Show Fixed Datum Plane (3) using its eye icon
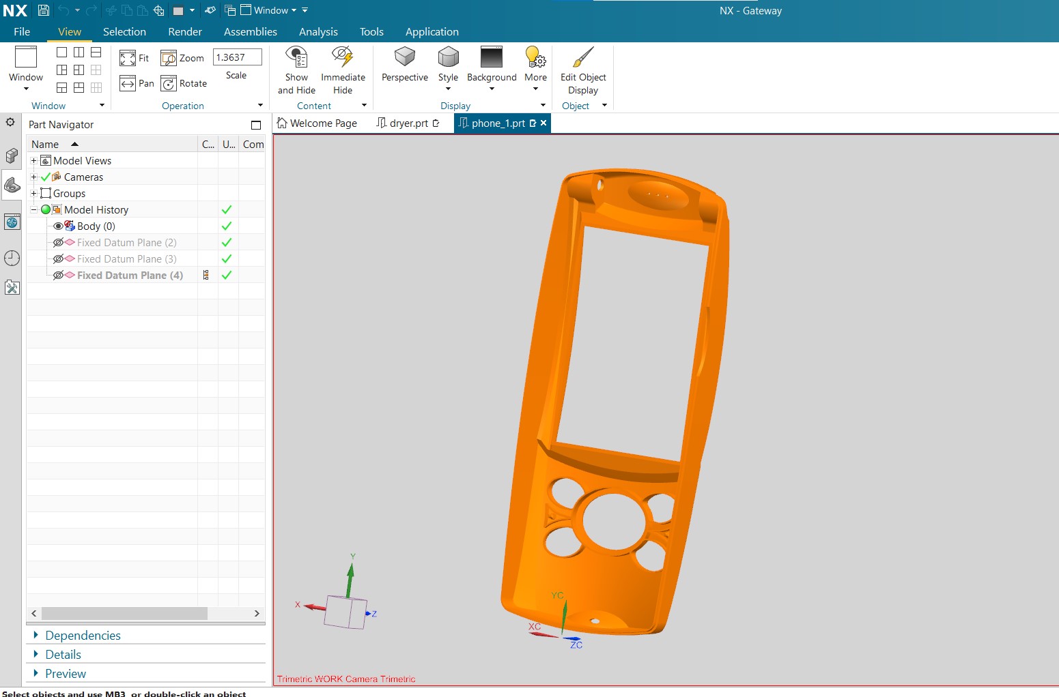The image size is (1059, 697). pos(58,258)
